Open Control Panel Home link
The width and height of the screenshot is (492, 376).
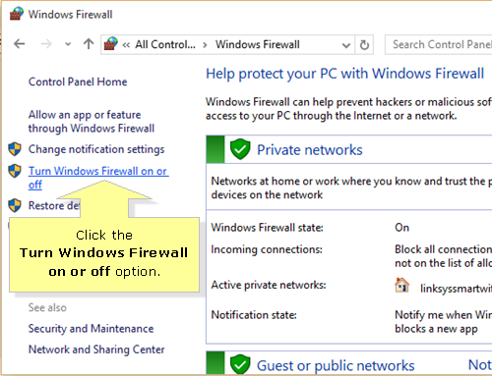coord(78,81)
